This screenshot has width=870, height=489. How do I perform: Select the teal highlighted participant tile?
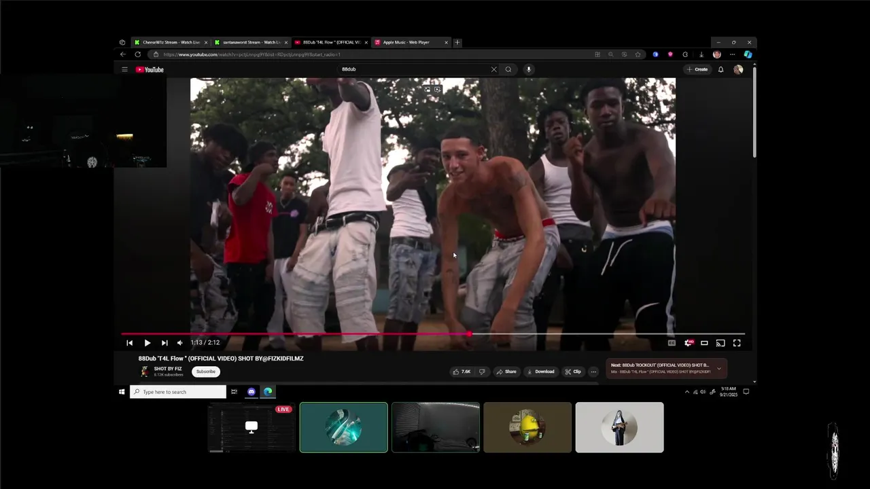tap(344, 427)
